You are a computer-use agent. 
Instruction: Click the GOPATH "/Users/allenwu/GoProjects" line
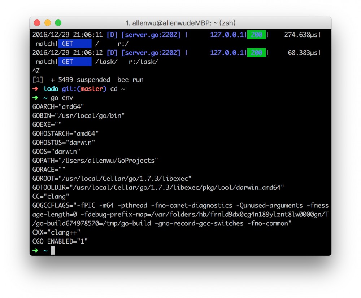click(95, 161)
